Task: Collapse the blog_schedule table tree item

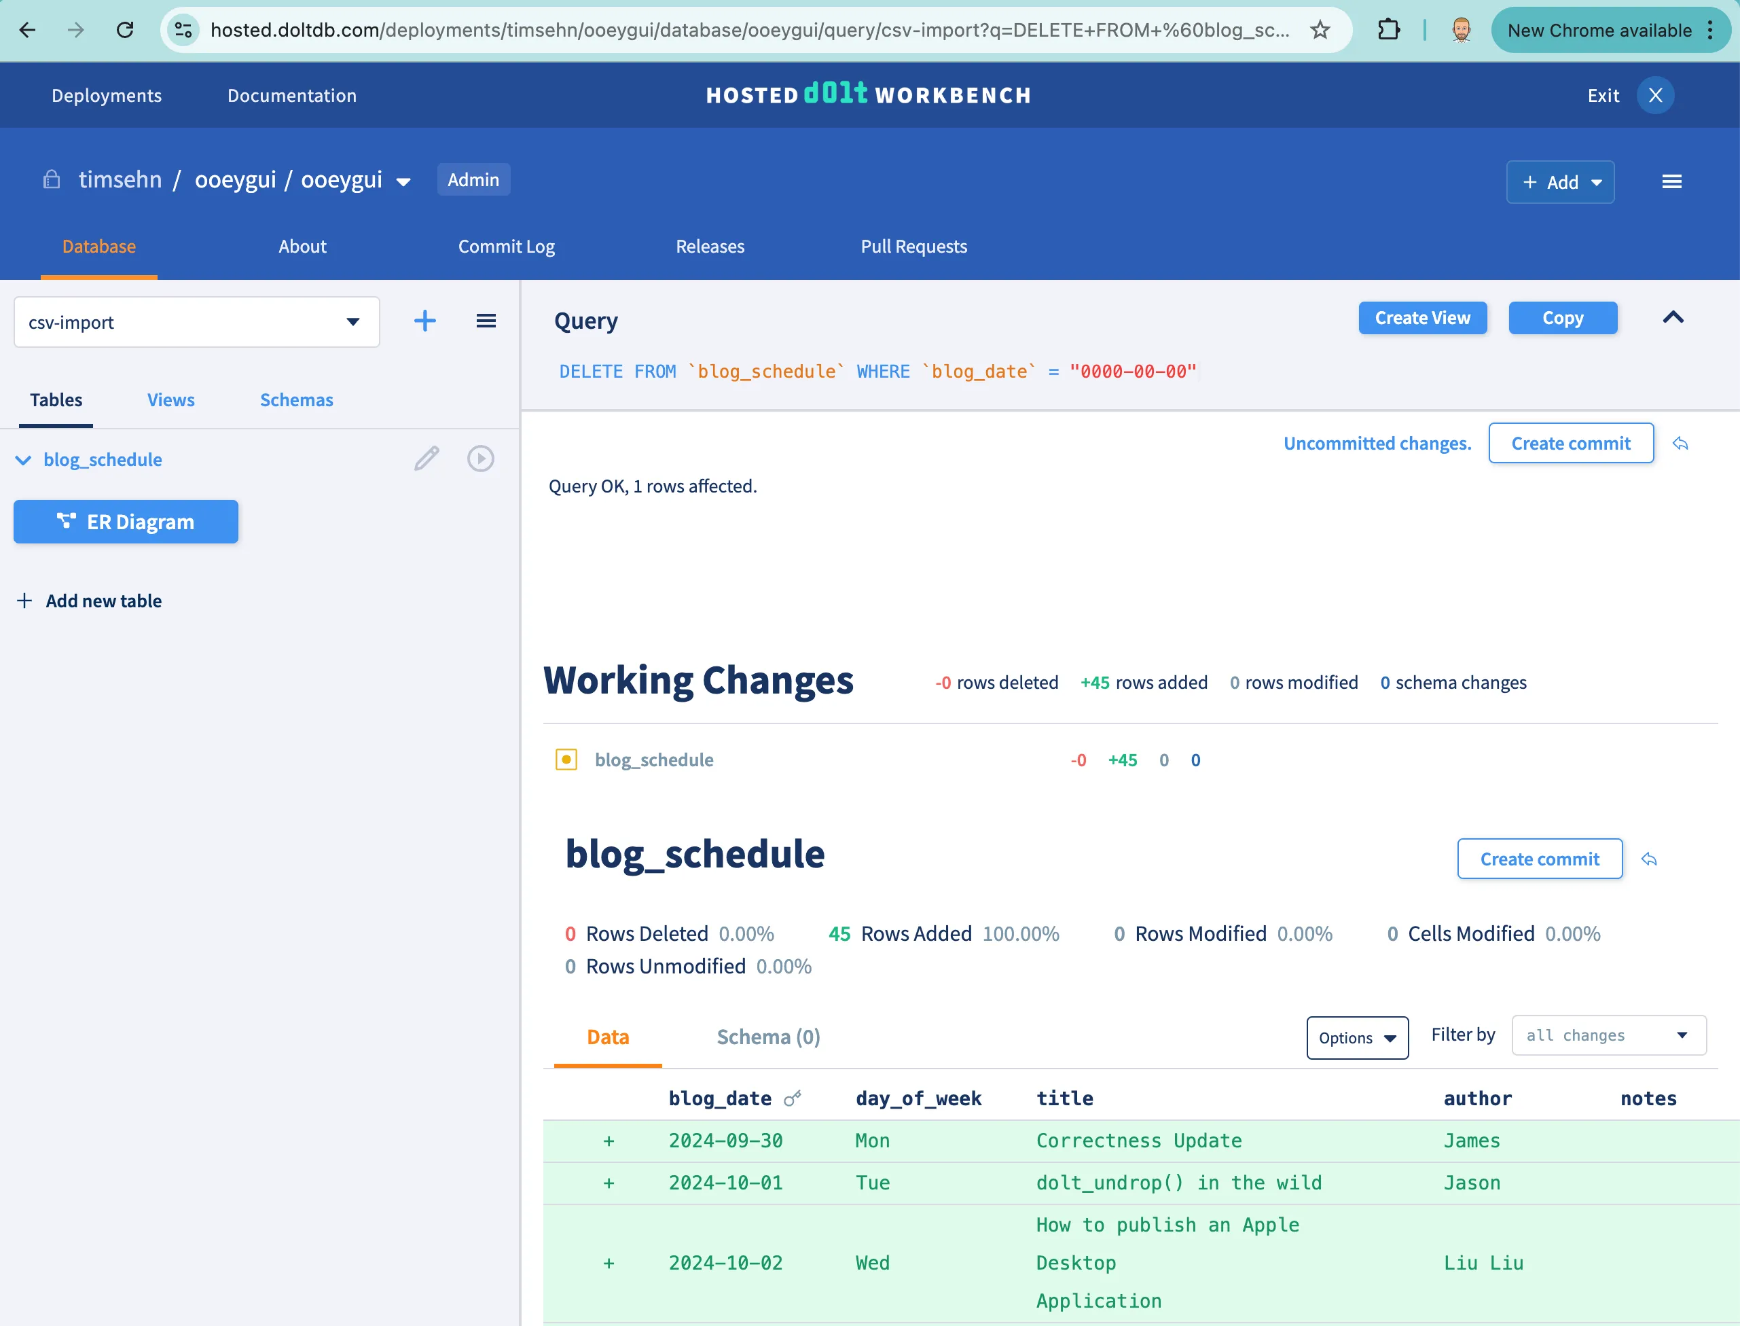Action: pyautogui.click(x=23, y=459)
